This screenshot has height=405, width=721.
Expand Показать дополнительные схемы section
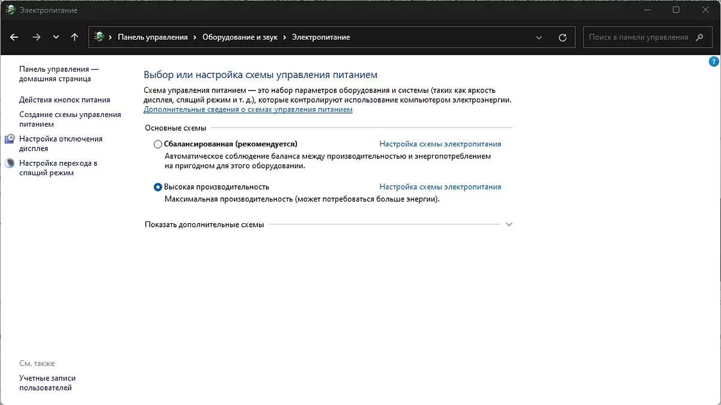[509, 224]
